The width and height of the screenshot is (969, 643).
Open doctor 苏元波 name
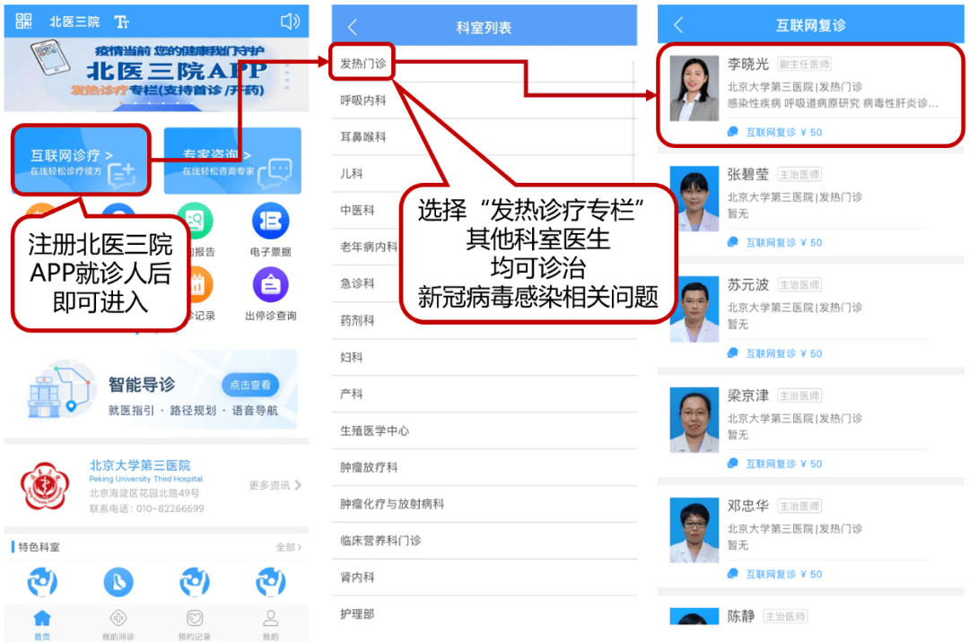[747, 285]
